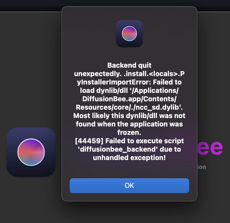This screenshot has width=230, height=223.
Task: Select the large DiffusionBee app icon on the left
Action: point(31,152)
